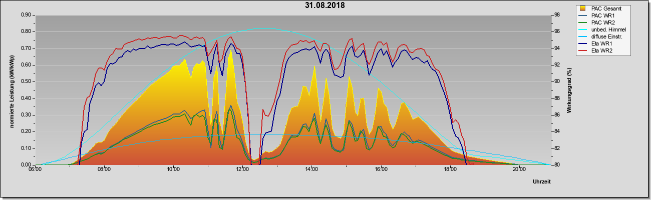The width and height of the screenshot is (651, 200).
Task: Click the 90 right axis value
Action: [x=557, y=81]
